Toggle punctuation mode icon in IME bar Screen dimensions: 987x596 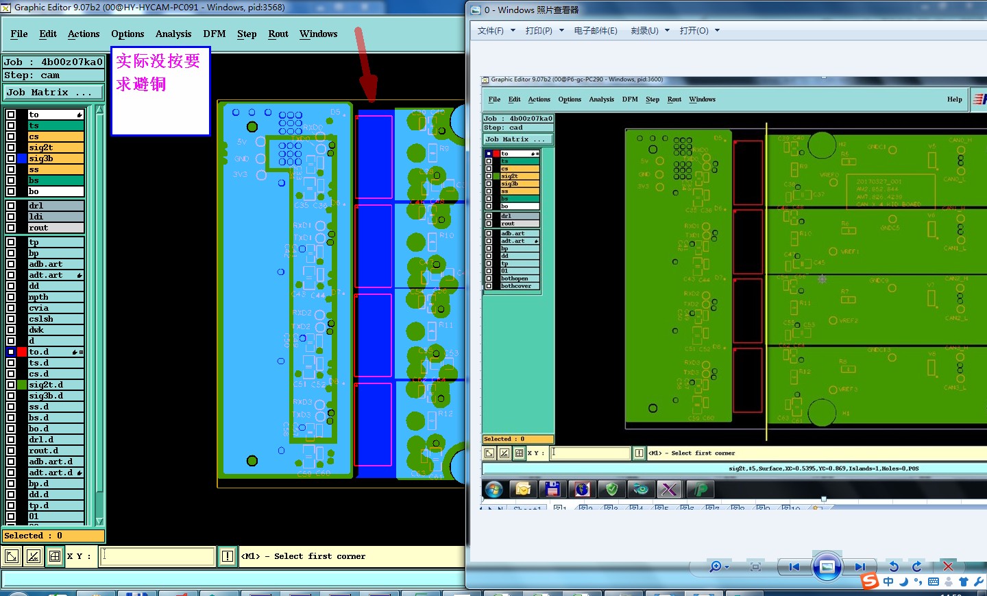[918, 582]
